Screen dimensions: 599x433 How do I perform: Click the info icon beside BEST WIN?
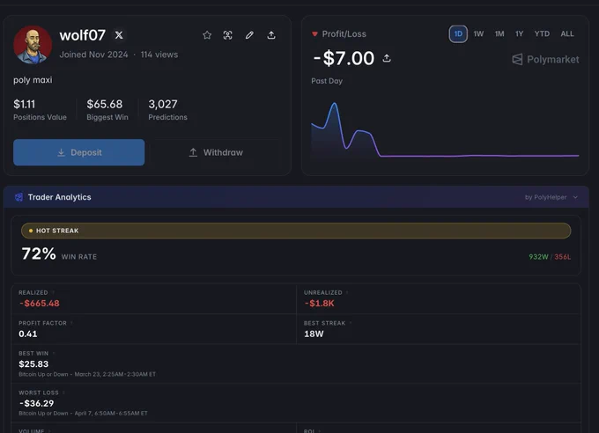54,353
